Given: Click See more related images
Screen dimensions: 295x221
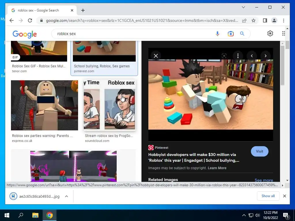Looking at the screenshot, I should 264,180.
